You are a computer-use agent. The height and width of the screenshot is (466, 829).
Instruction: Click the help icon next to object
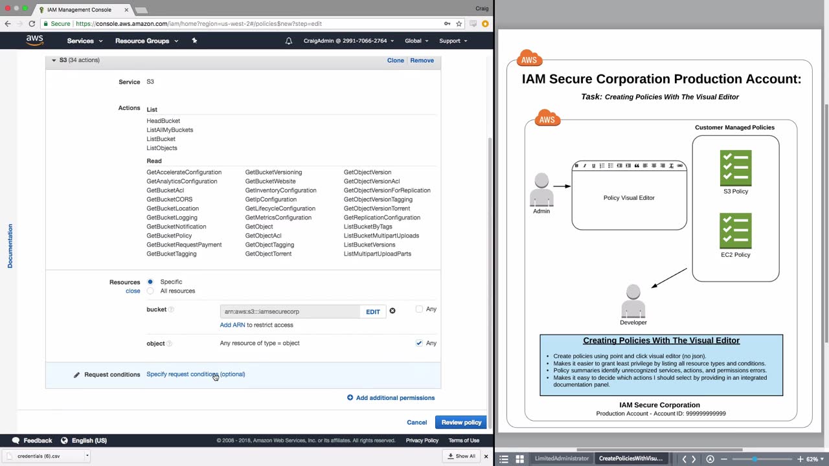click(169, 344)
